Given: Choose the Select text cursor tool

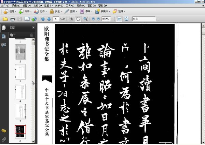Looking at the screenshot, I should pos(71,19).
